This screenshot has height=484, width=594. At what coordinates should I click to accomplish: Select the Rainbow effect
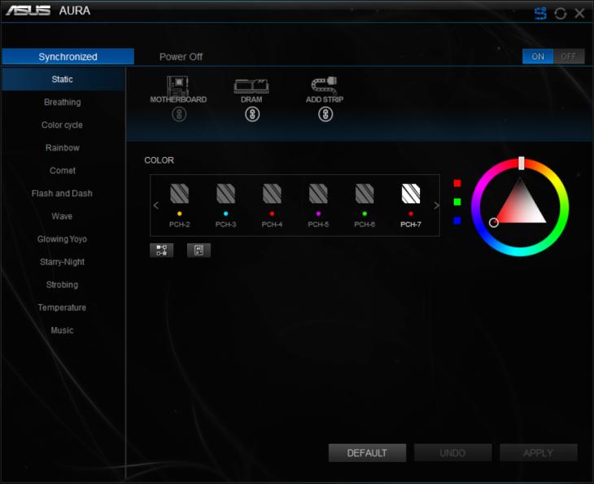click(x=63, y=148)
